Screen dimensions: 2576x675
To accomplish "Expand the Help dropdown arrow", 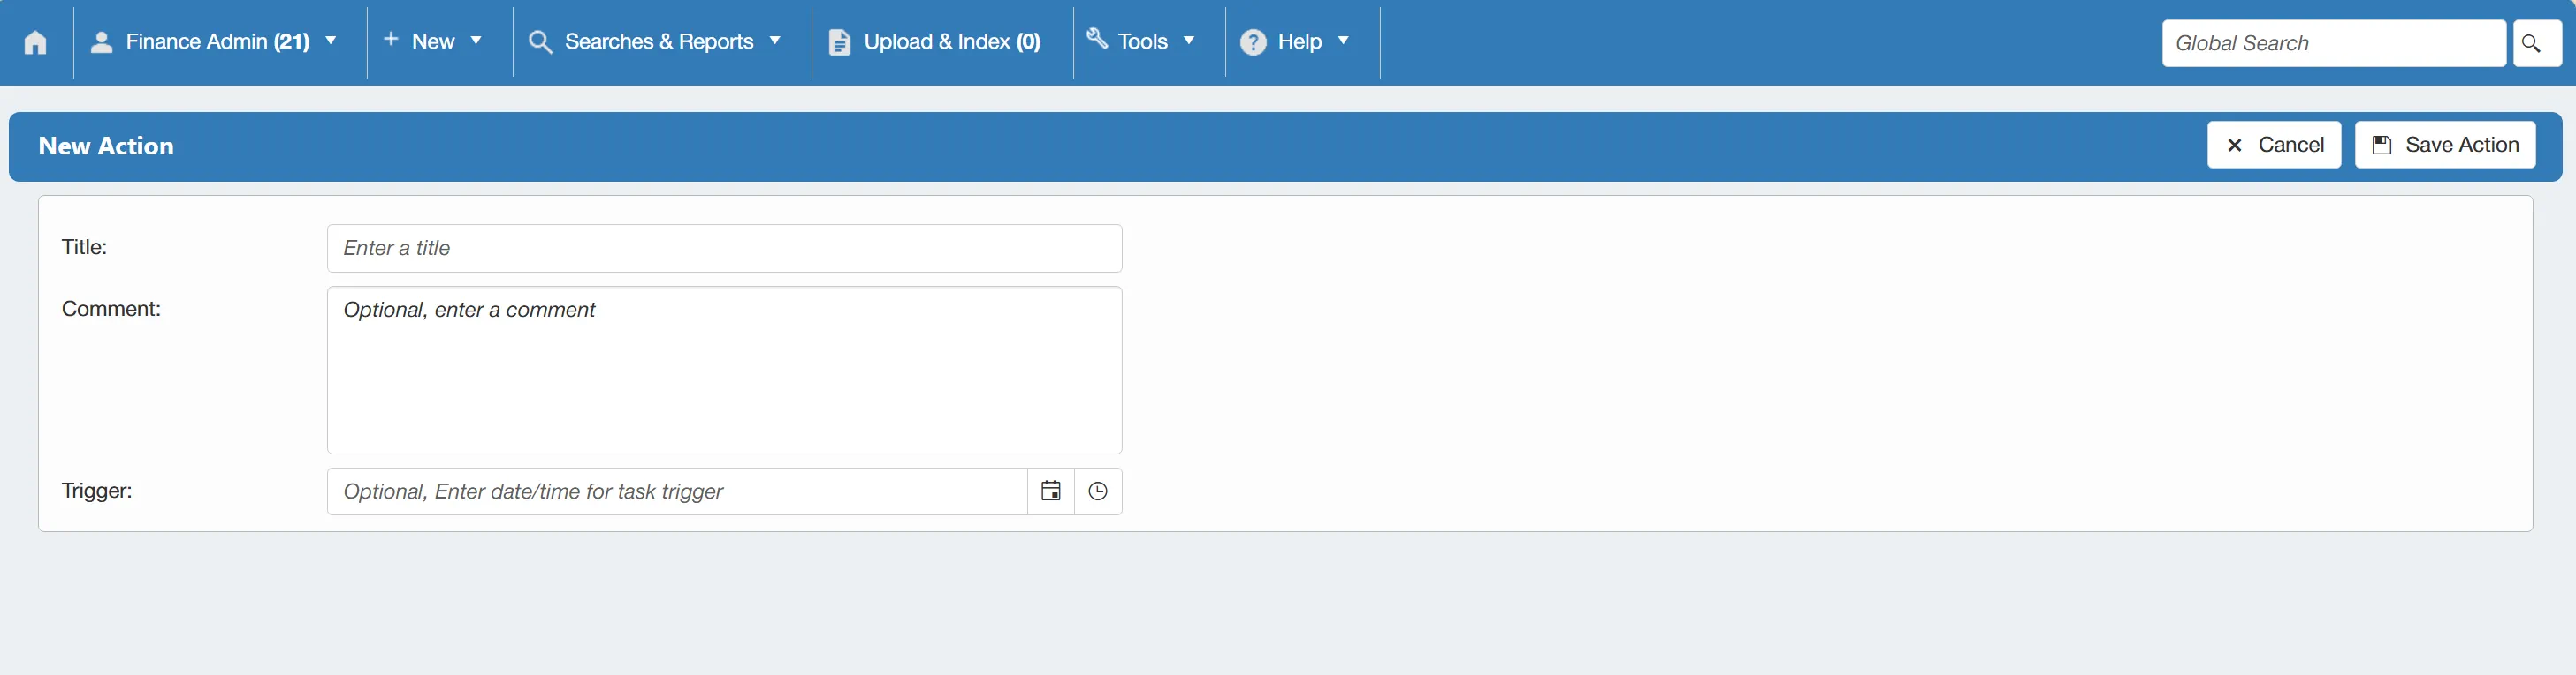I will 1343,41.
